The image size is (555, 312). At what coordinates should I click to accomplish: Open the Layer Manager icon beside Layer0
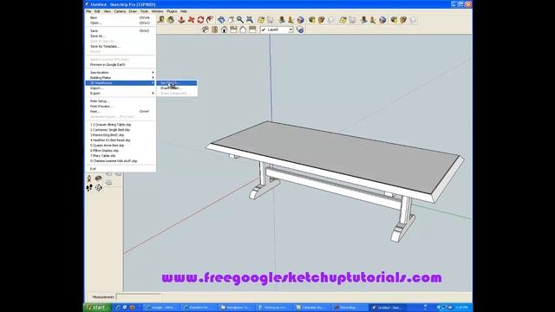tap(300, 29)
